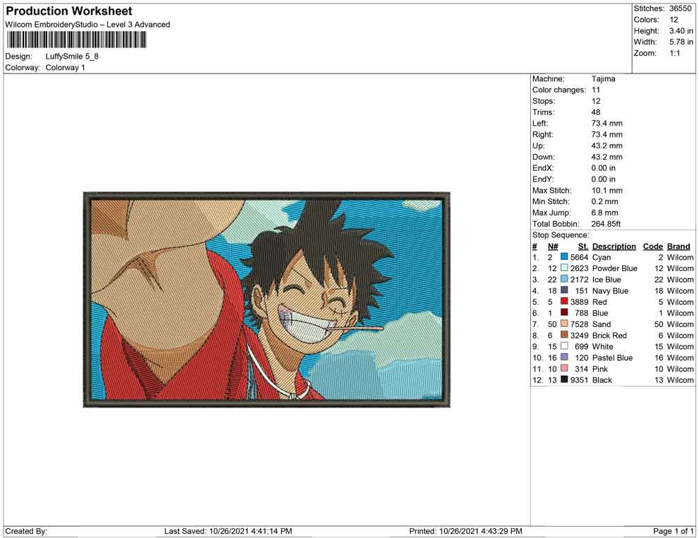699x538 pixels.
Task: Click the Code column header
Action: tap(652, 246)
